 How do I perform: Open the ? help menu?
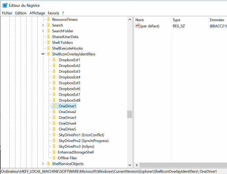(x=63, y=13)
